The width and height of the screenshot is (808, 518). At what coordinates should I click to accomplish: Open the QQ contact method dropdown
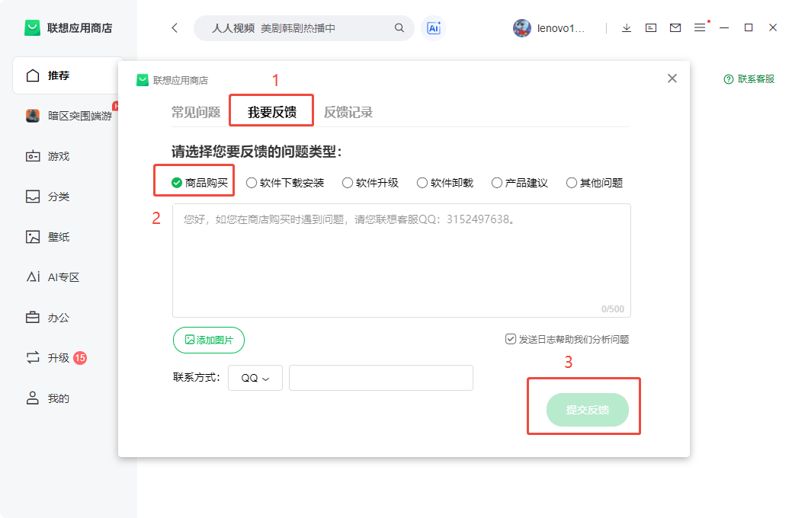tap(255, 377)
